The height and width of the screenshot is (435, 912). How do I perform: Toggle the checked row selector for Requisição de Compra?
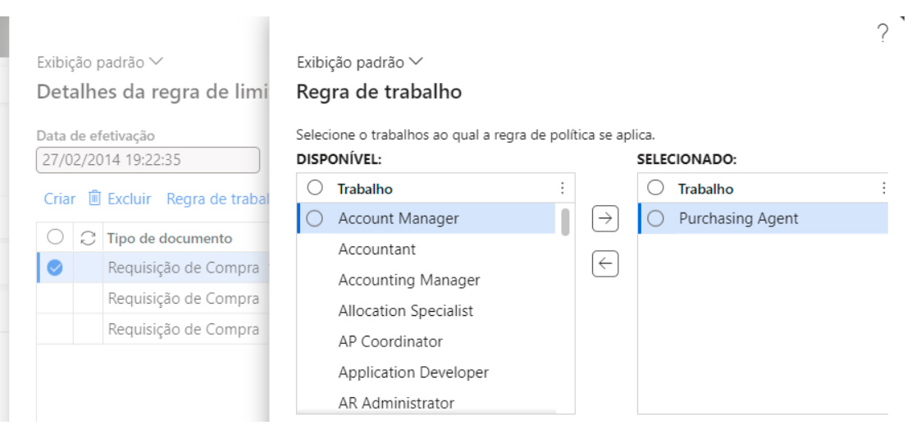(x=56, y=268)
